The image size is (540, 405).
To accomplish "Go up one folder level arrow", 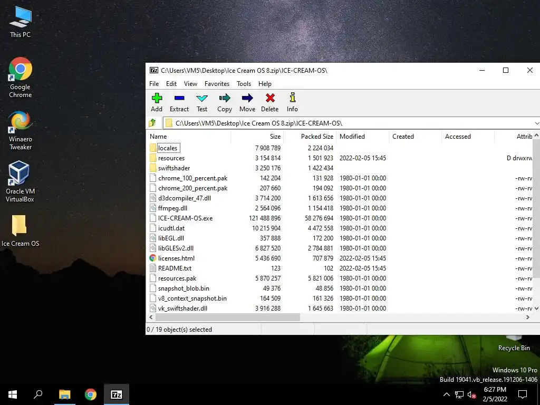I will click(152, 122).
